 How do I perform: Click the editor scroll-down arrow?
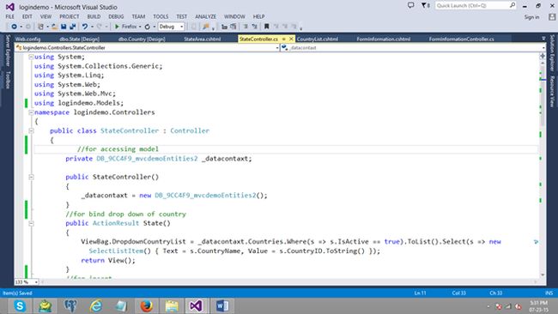point(543,275)
